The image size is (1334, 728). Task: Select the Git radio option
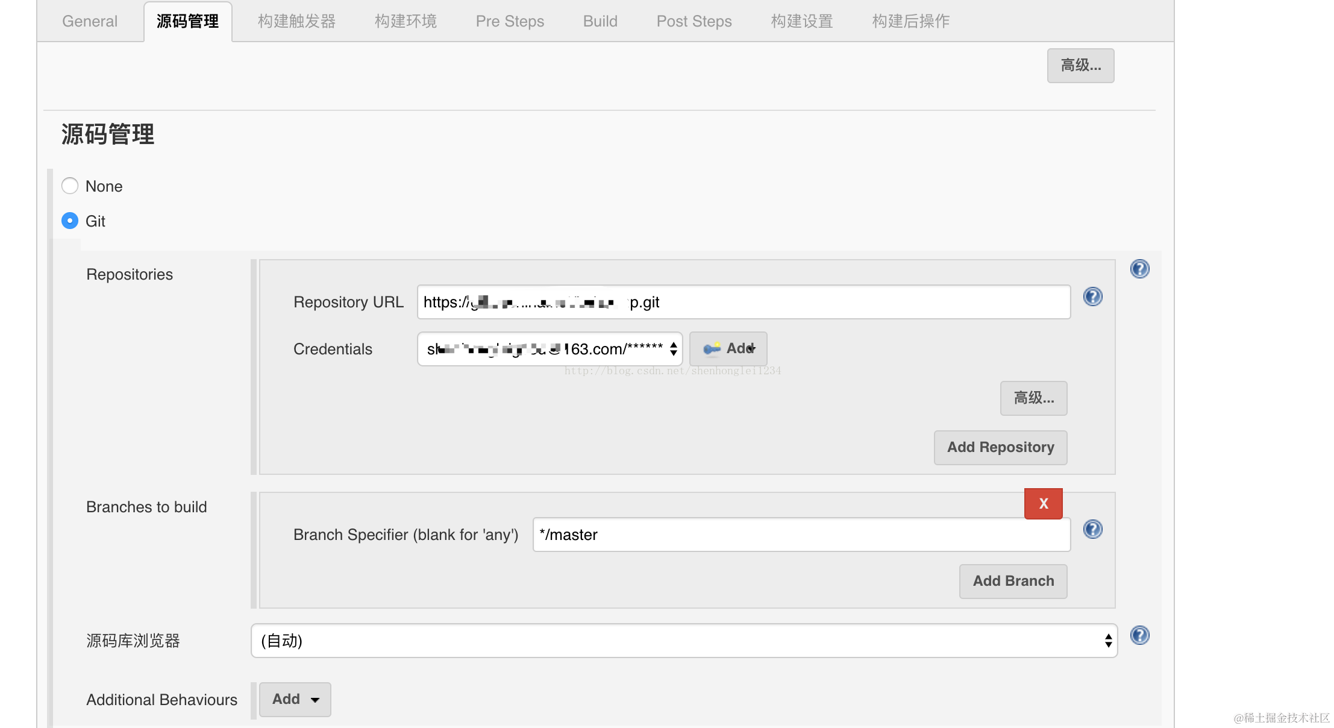70,221
